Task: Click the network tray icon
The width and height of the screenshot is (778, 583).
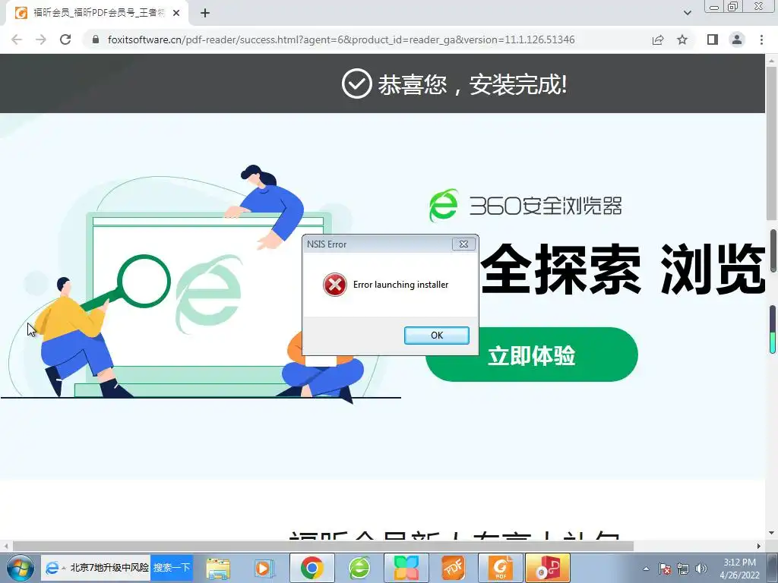Action: 683,569
